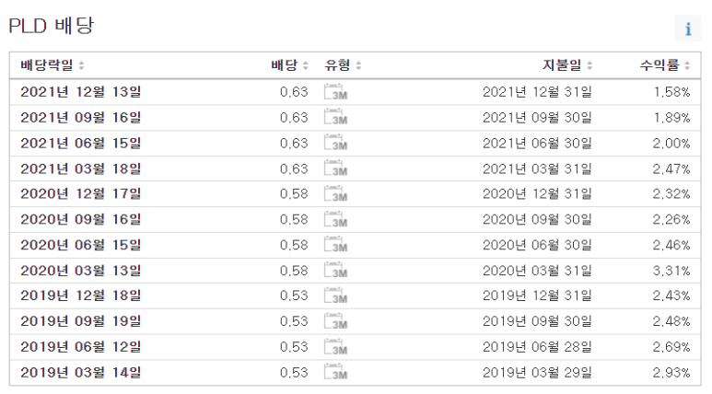Image resolution: width=712 pixels, height=394 pixels.
Task: Select ex-dividend date 2021년 12월 13일
Action: pyautogui.click(x=81, y=92)
